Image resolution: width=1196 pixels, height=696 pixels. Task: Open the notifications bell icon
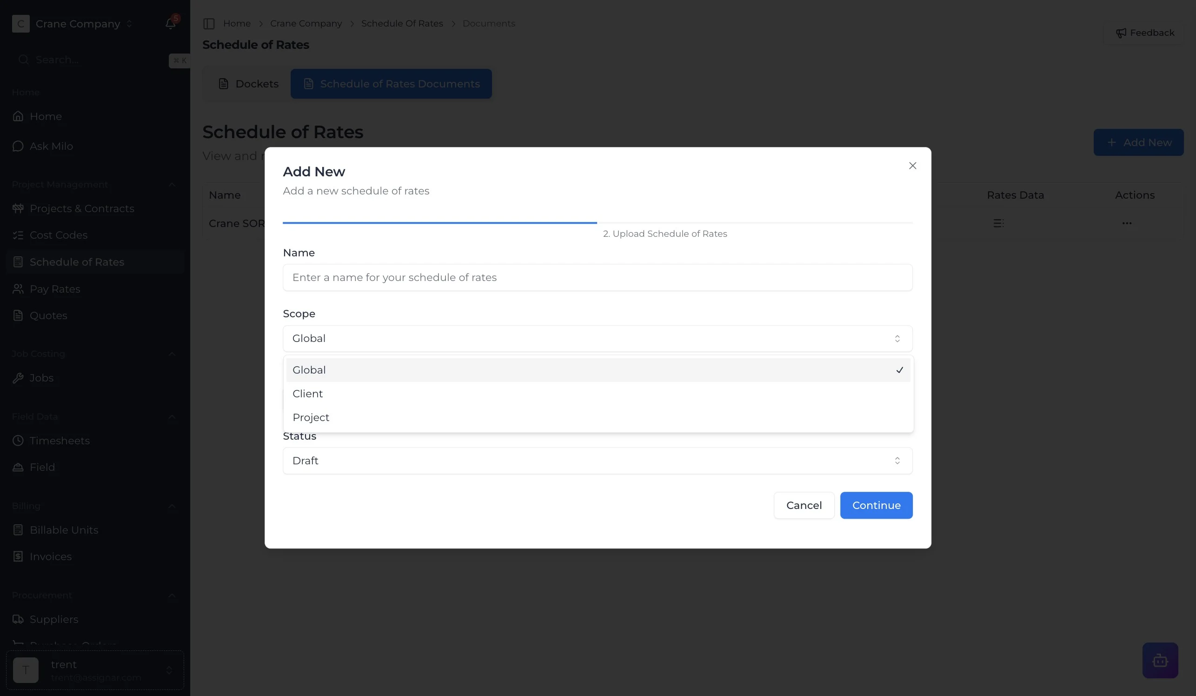[170, 23]
